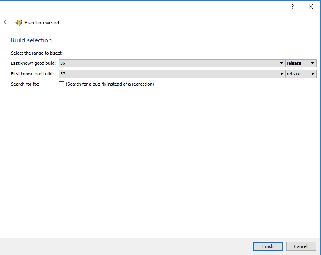The image size is (321, 255).
Task: Click the Finish button
Action: point(268,246)
